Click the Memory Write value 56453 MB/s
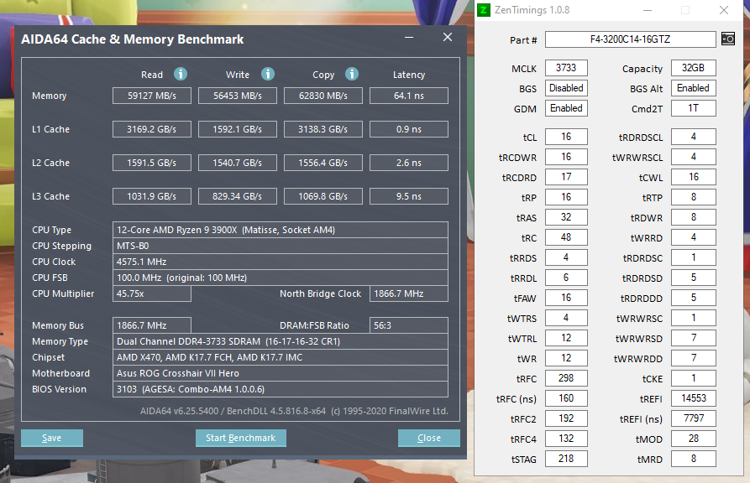750x483 pixels. pos(237,96)
